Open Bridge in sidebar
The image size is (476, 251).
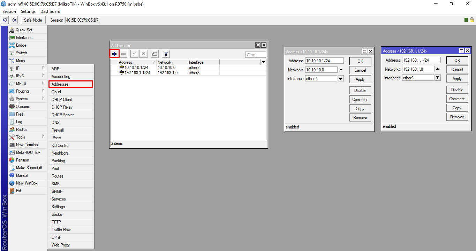(28, 45)
